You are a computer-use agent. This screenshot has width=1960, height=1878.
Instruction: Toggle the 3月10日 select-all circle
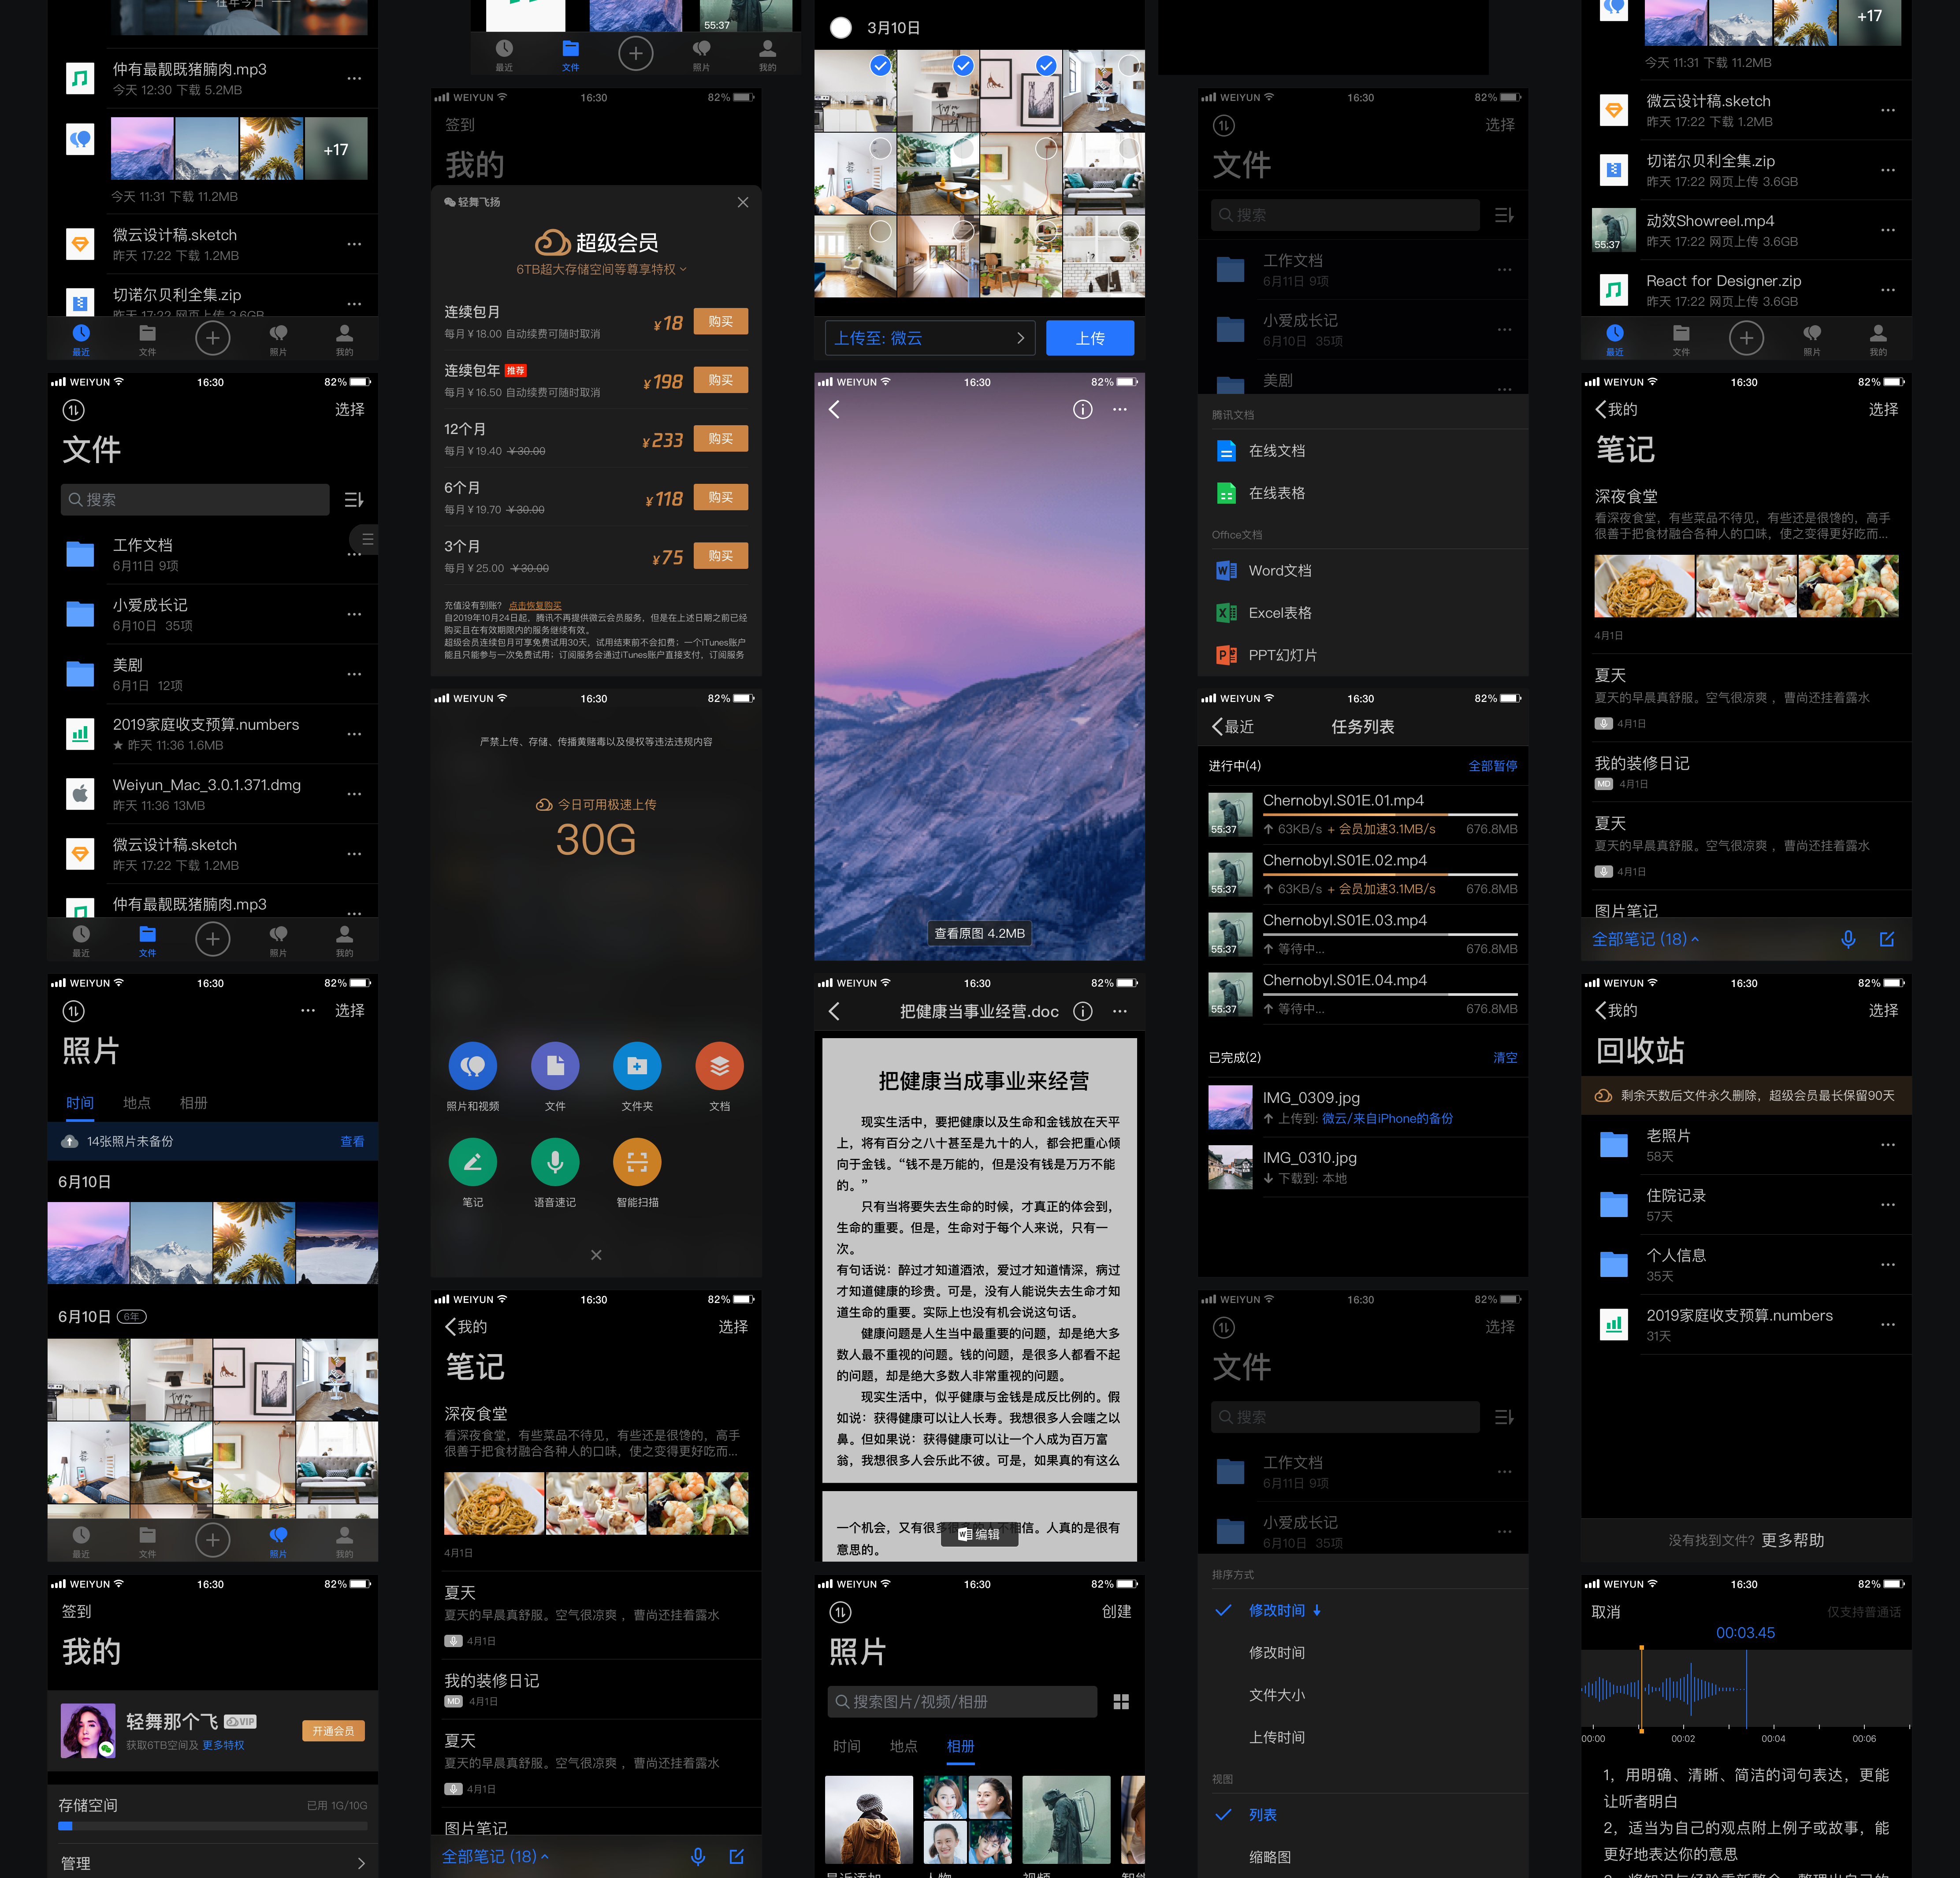(841, 28)
